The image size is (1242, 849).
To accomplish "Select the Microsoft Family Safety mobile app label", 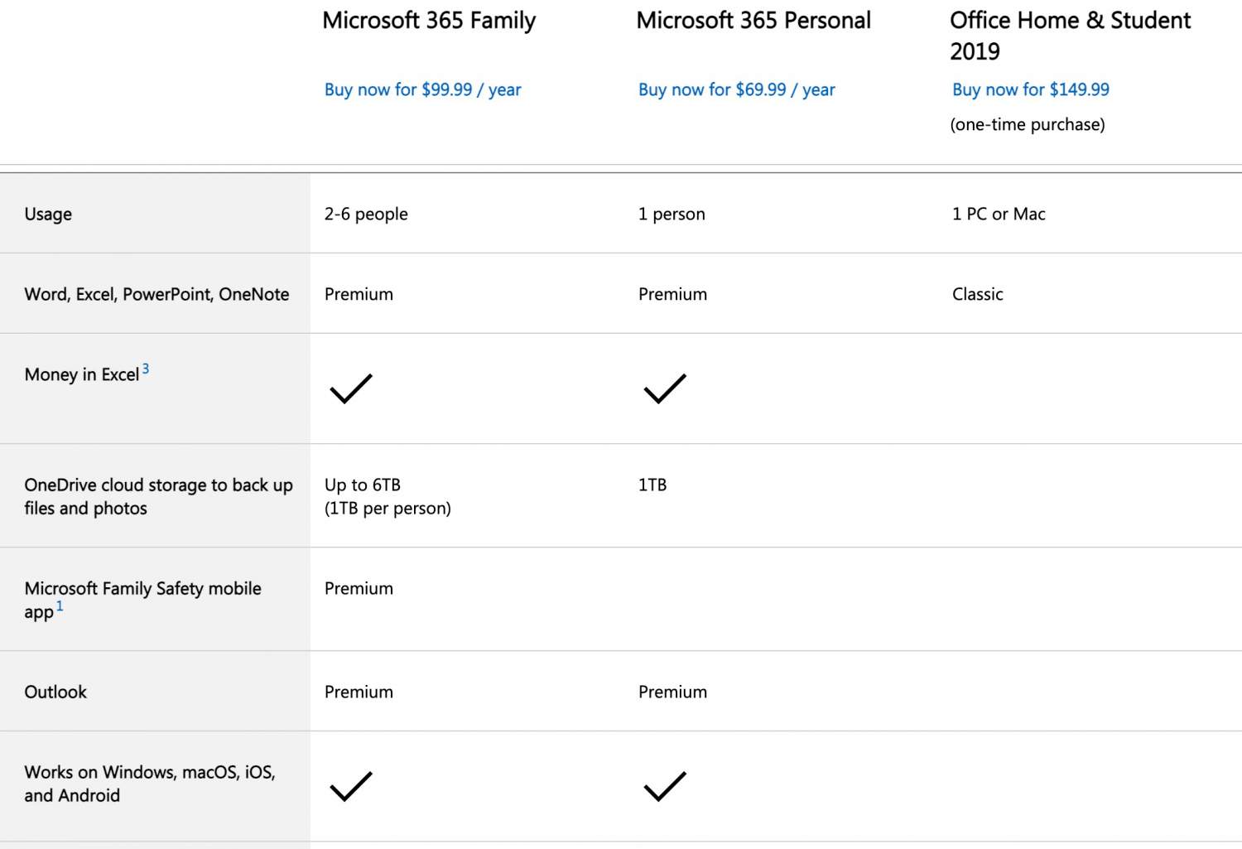I will point(142,600).
